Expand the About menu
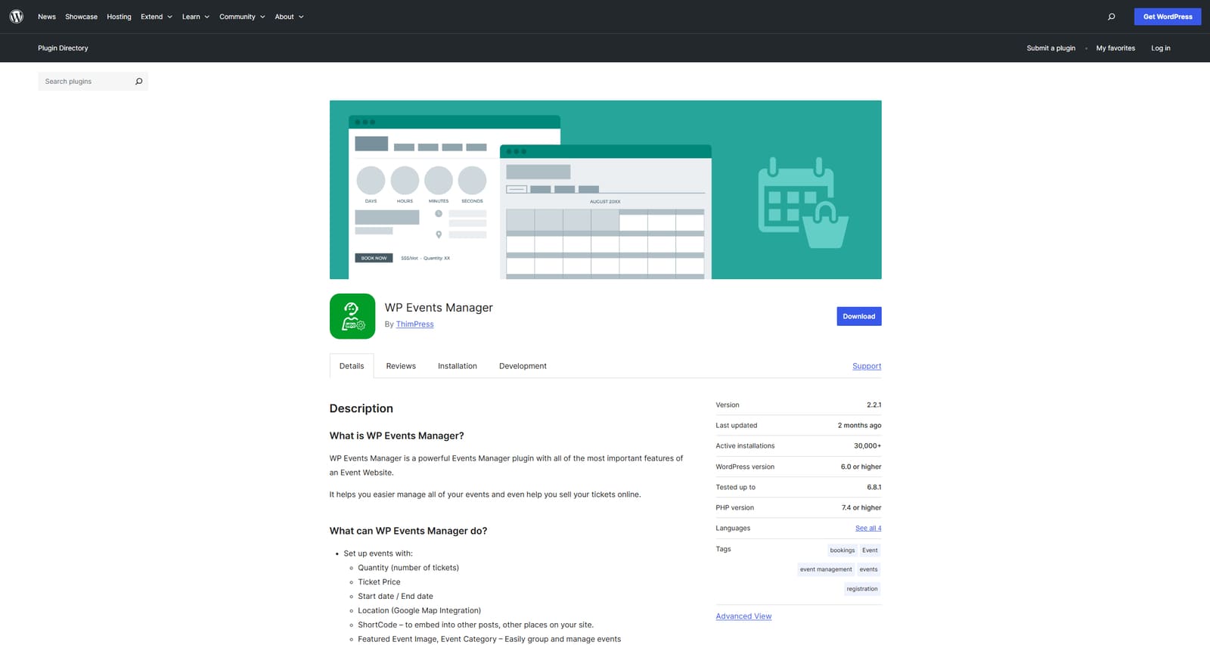The height and width of the screenshot is (645, 1210). 289,17
